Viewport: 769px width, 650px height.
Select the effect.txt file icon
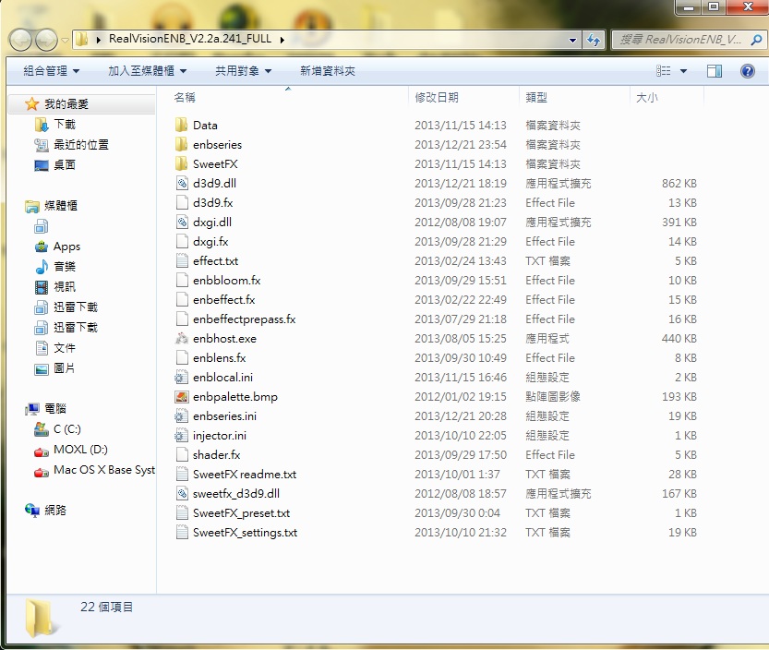[182, 260]
